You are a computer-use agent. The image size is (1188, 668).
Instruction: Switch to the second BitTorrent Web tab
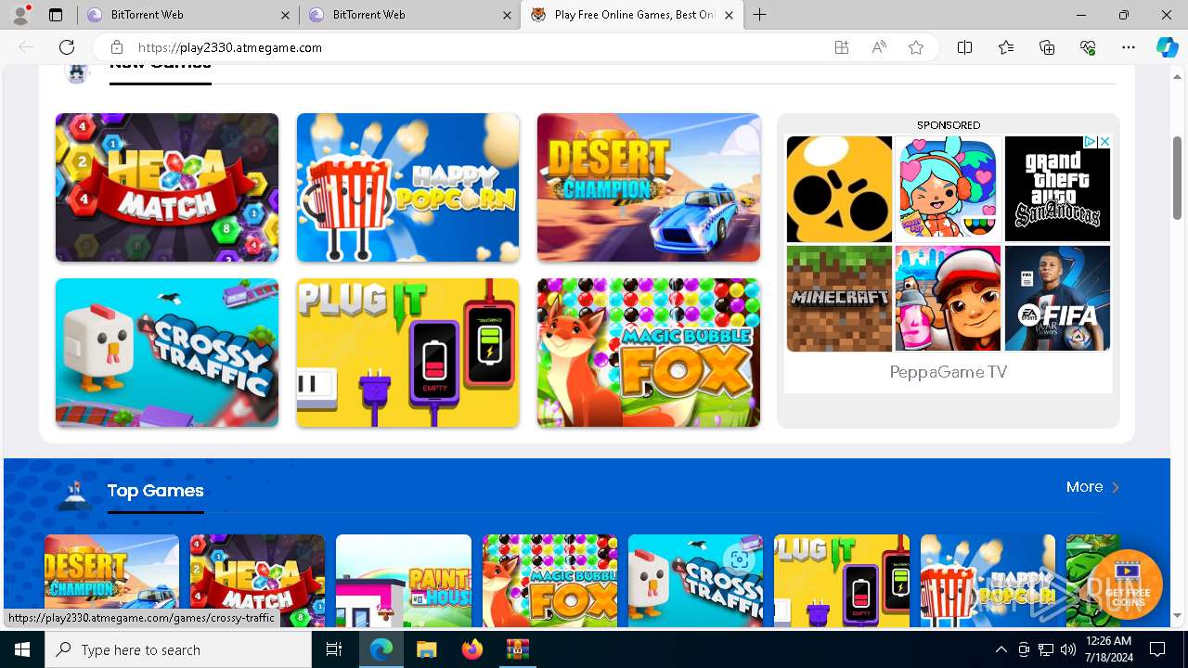point(409,15)
